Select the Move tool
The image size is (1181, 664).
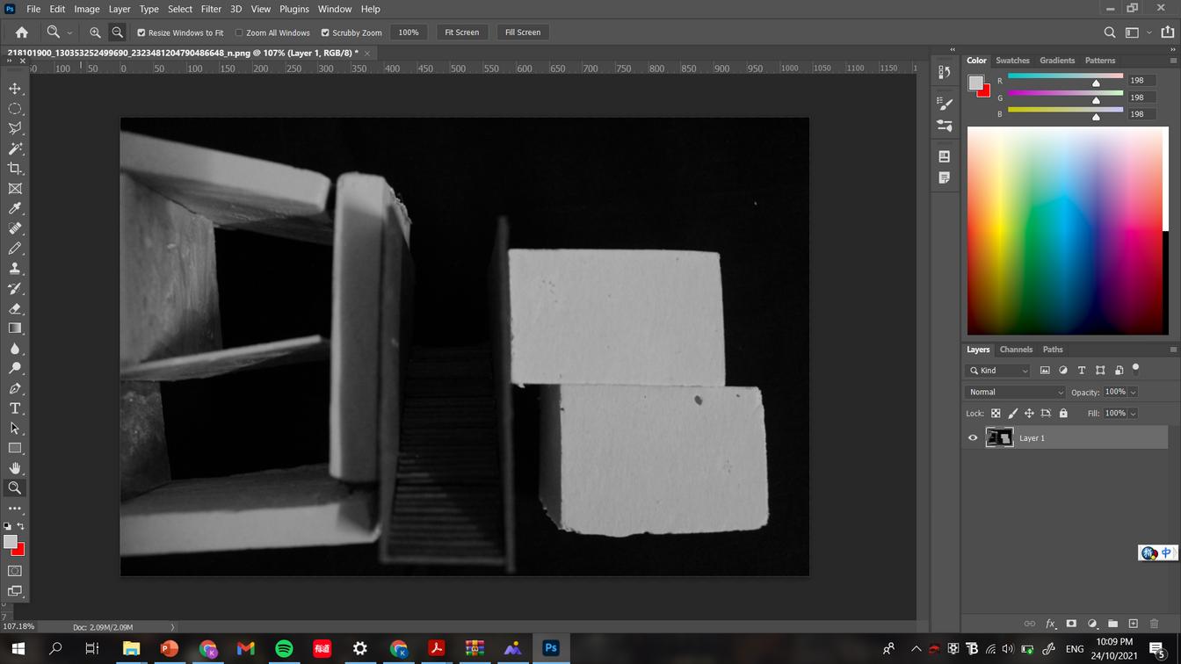15,89
